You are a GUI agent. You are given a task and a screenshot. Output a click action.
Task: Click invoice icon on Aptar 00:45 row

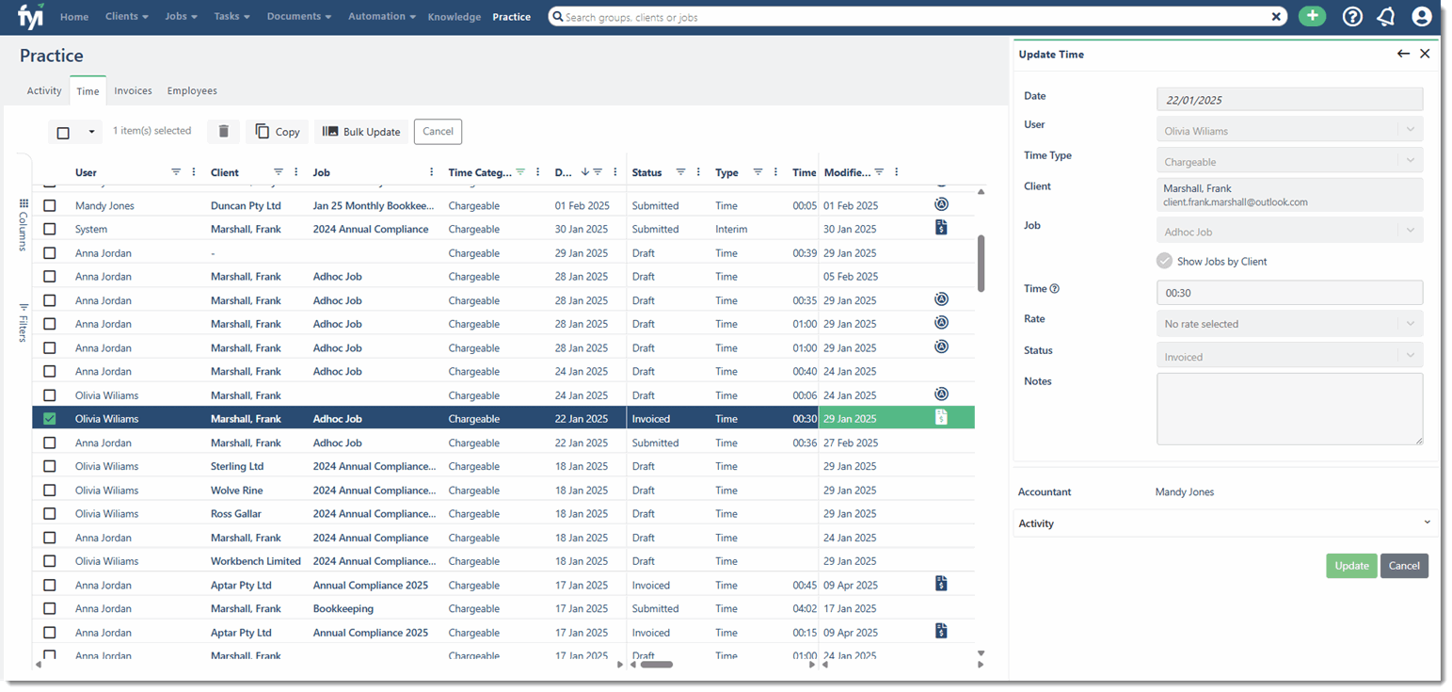pyautogui.click(x=941, y=584)
